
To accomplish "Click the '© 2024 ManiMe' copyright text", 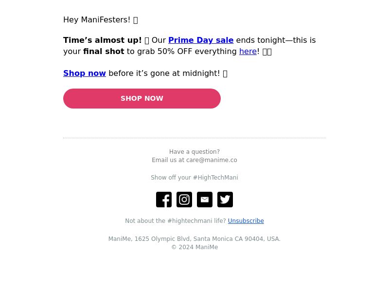I will 194,247.
